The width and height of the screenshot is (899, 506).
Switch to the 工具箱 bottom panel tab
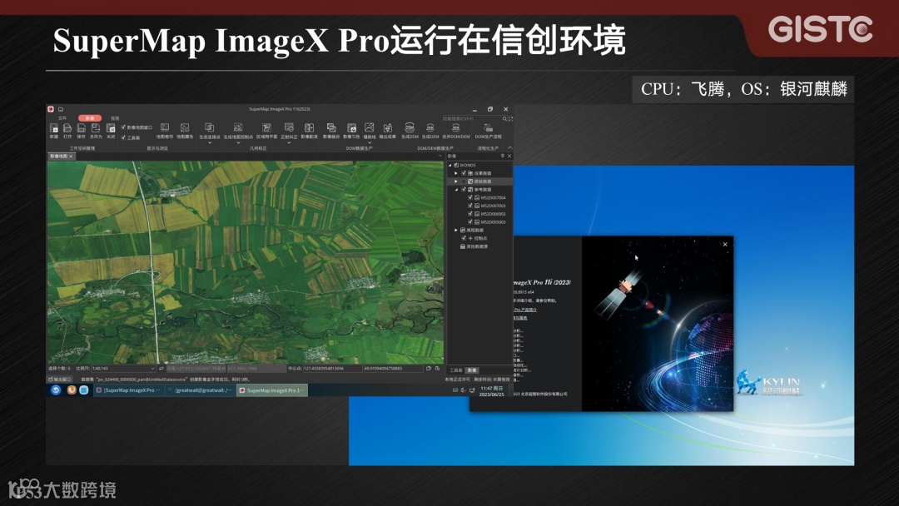pos(456,370)
